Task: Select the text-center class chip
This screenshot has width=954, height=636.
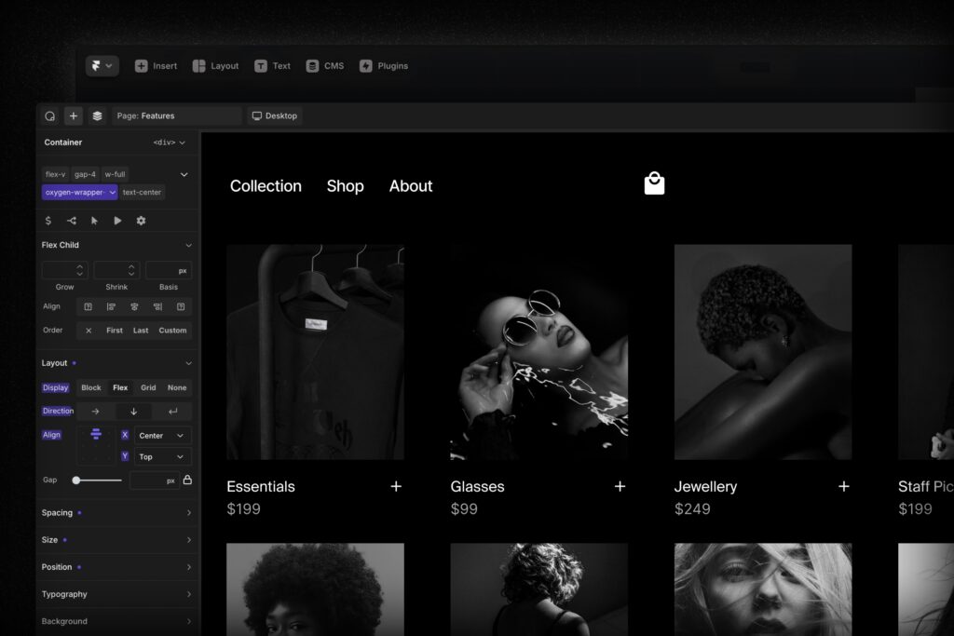Action: pyautogui.click(x=142, y=192)
